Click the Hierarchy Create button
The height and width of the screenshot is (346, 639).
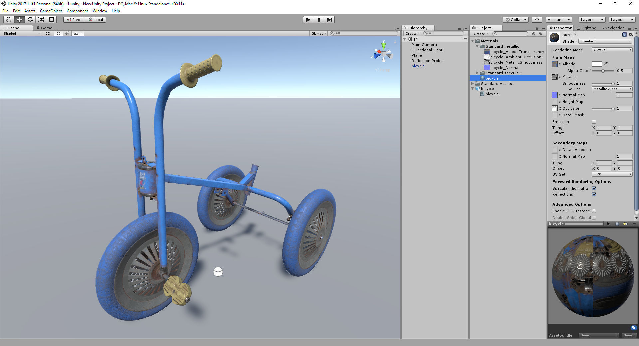point(412,34)
